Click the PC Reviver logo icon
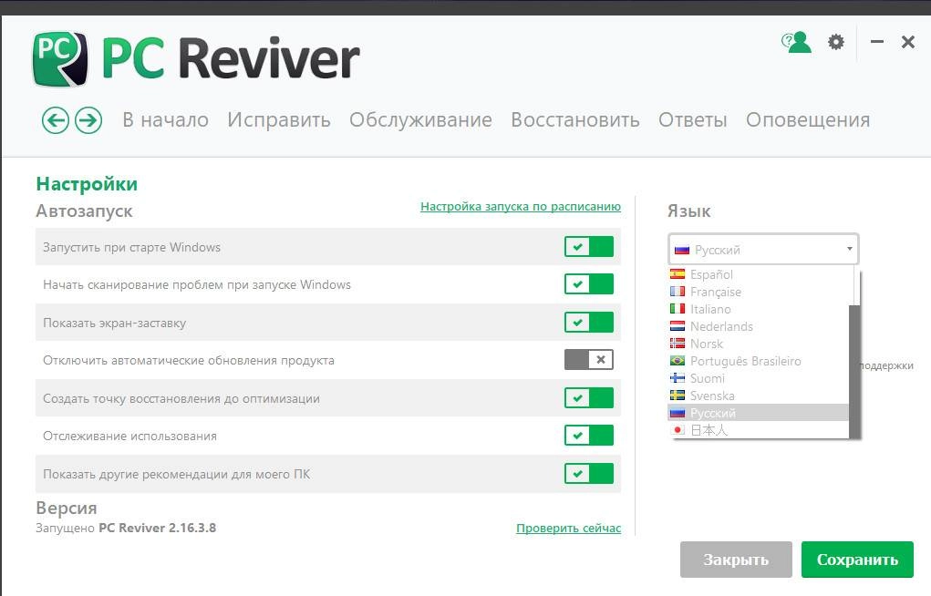The height and width of the screenshot is (596, 931). coord(60,58)
